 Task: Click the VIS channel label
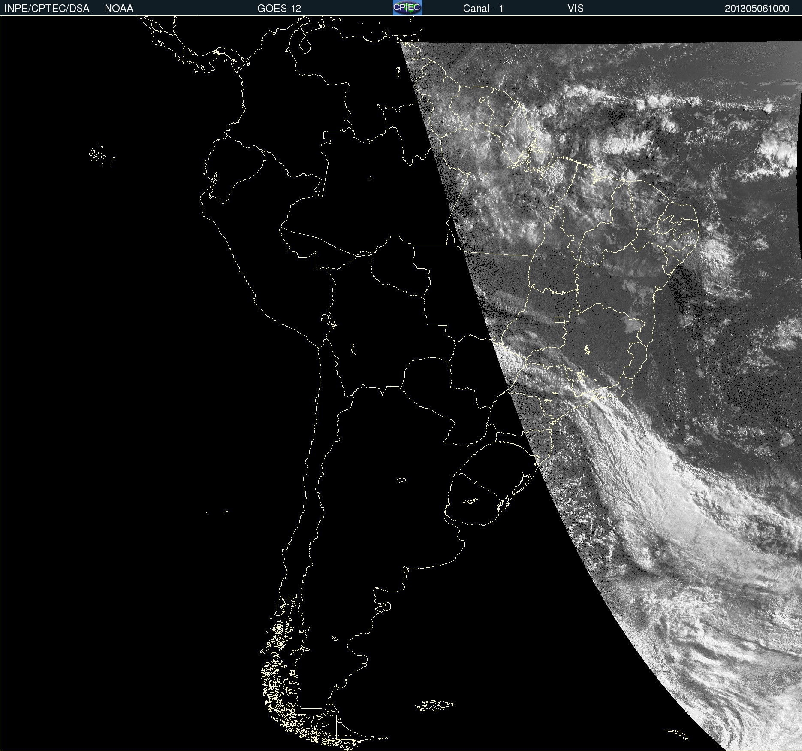[x=576, y=9]
